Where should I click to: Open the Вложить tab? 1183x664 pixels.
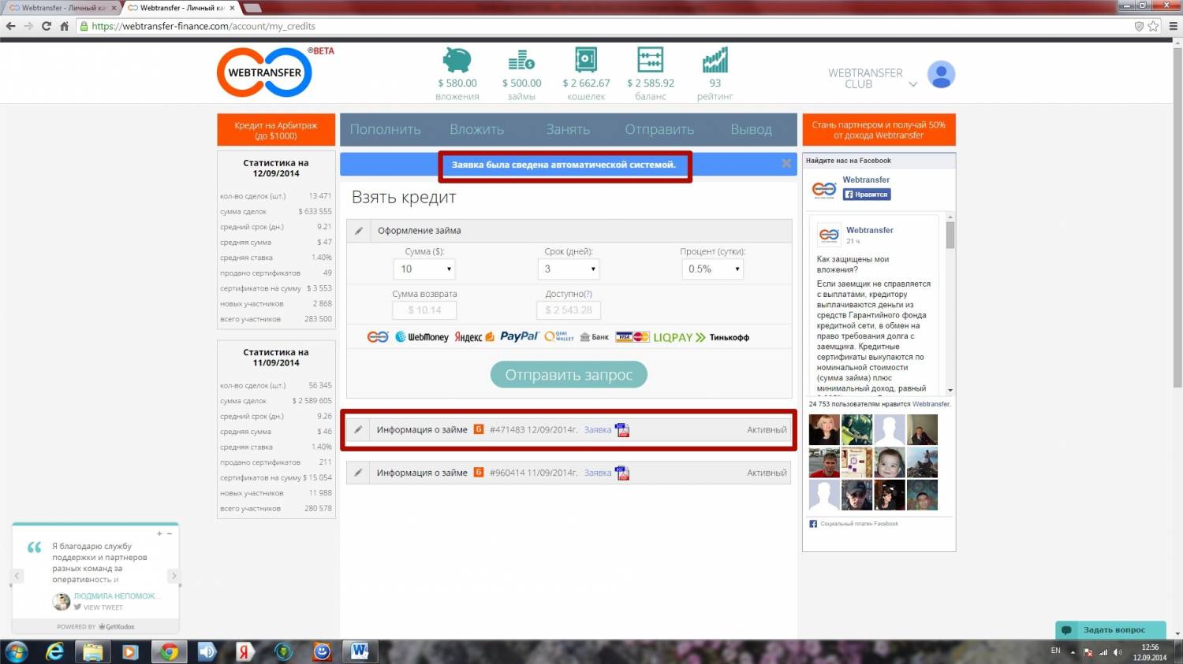coord(476,129)
